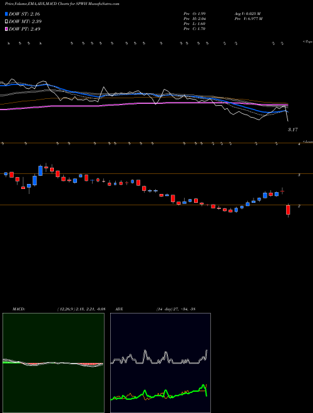Select the DOW MT: 2.39 label
The width and height of the screenshot is (313, 413).
click(25, 21)
